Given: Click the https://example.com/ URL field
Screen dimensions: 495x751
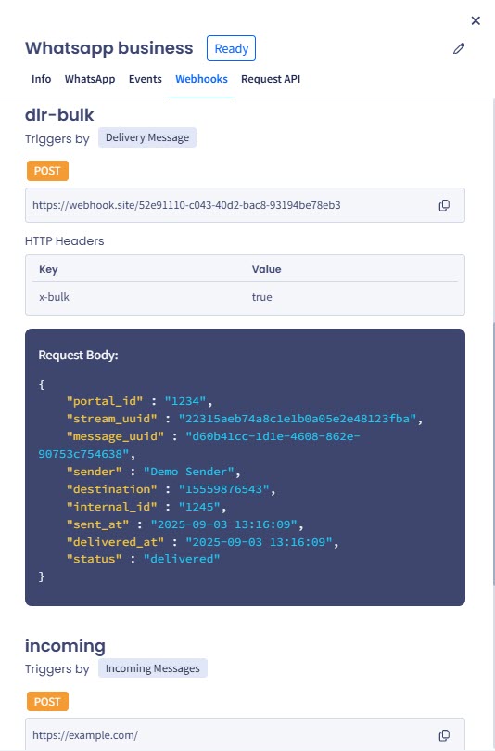Looking at the screenshot, I should (245, 734).
